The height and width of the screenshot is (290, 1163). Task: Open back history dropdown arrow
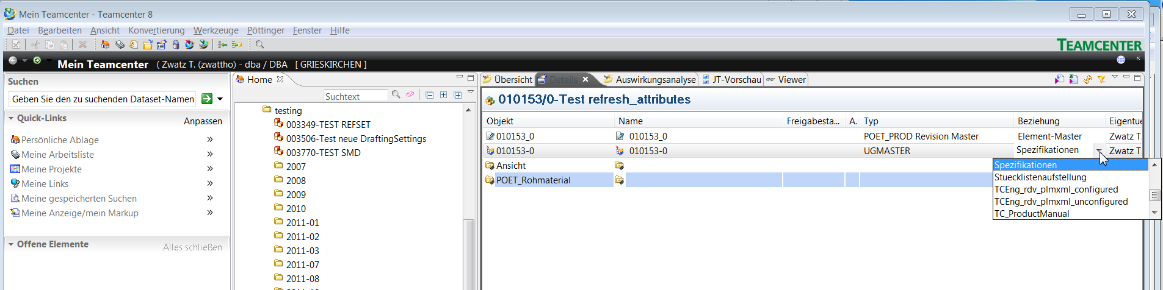(24, 60)
